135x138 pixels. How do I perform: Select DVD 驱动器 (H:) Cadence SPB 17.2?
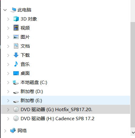pyautogui.click(x=58, y=118)
